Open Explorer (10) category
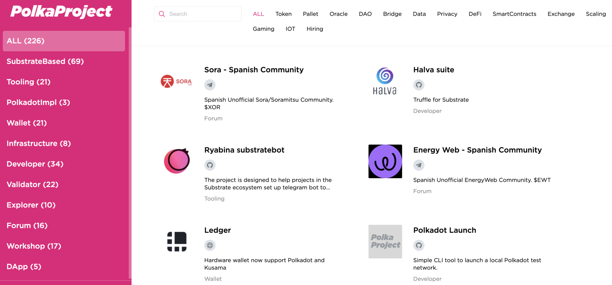 (x=64, y=205)
